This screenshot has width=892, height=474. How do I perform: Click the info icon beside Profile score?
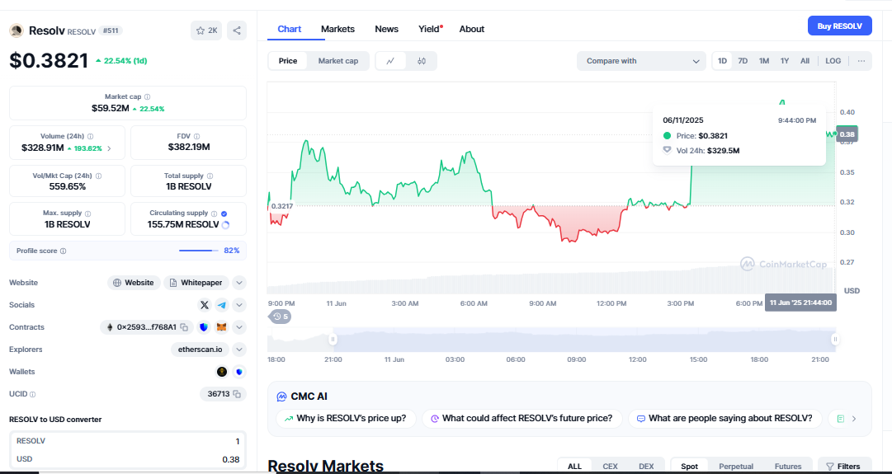point(64,251)
